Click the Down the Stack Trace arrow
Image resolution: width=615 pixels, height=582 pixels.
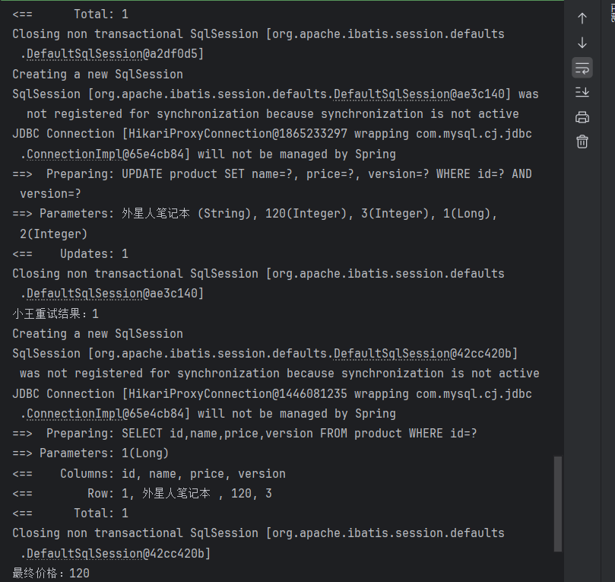(582, 43)
